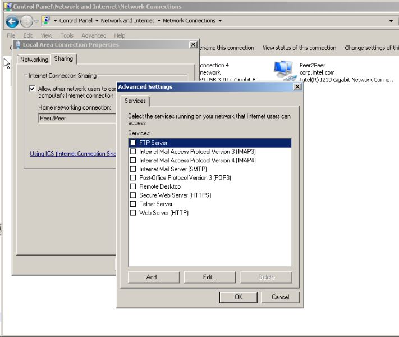
Task: Tick Internet Mail Server (SMTP) checkbox
Action: [133, 169]
